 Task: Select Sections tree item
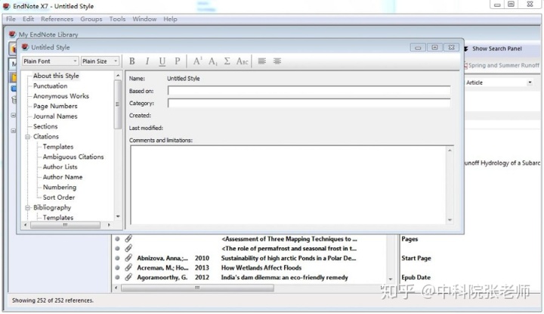tap(45, 126)
